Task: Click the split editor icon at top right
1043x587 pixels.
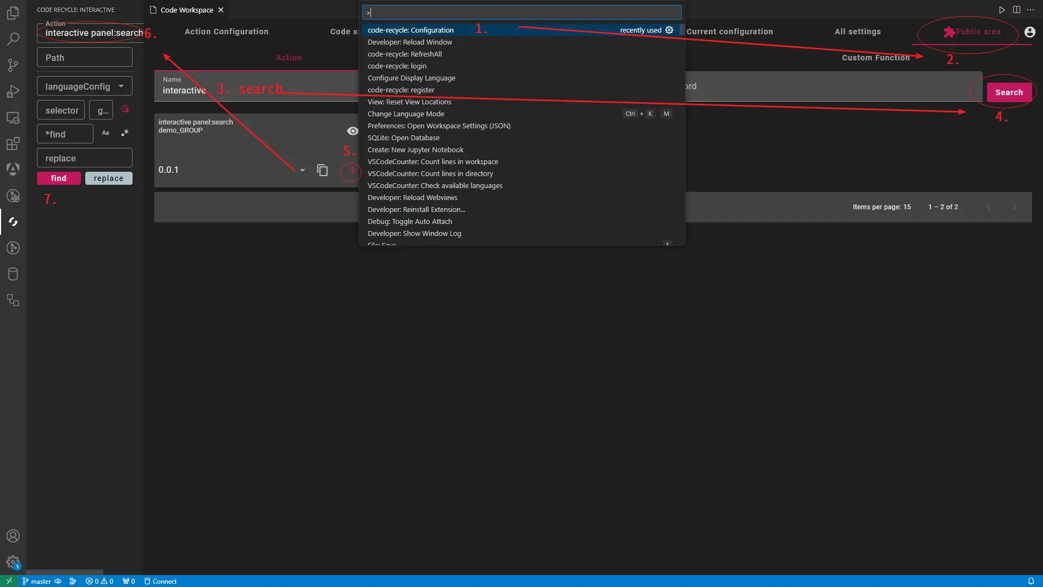Action: (x=1016, y=10)
